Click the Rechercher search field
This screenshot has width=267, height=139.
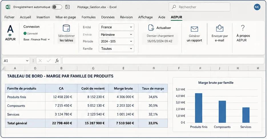[199, 7]
